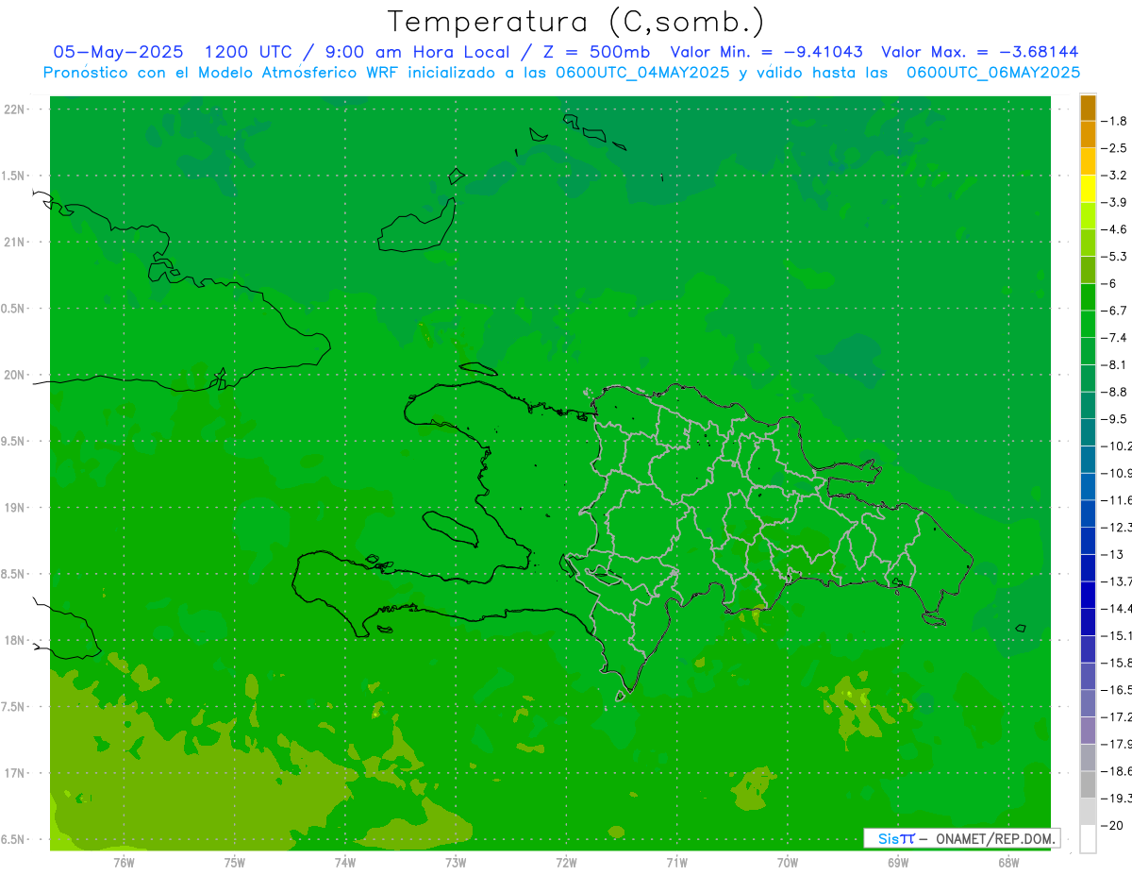Click the "Valor Max. = -3.68144" value
The image size is (1132, 875).
pyautogui.click(x=979, y=52)
